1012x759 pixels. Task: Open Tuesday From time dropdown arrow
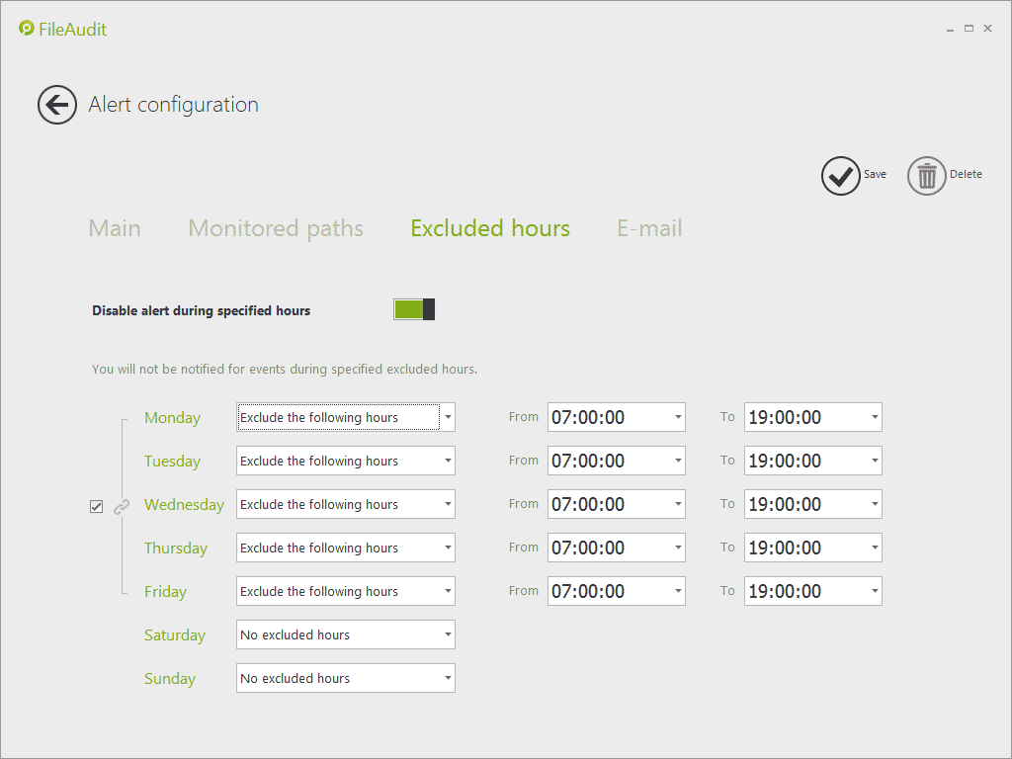(x=678, y=461)
